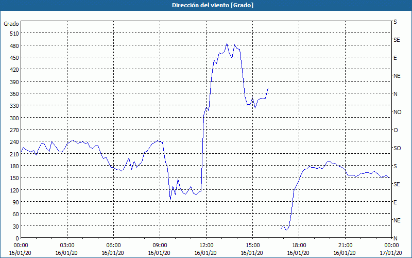Click the 330 degree axis label
The image size is (412, 258).
click(14, 106)
